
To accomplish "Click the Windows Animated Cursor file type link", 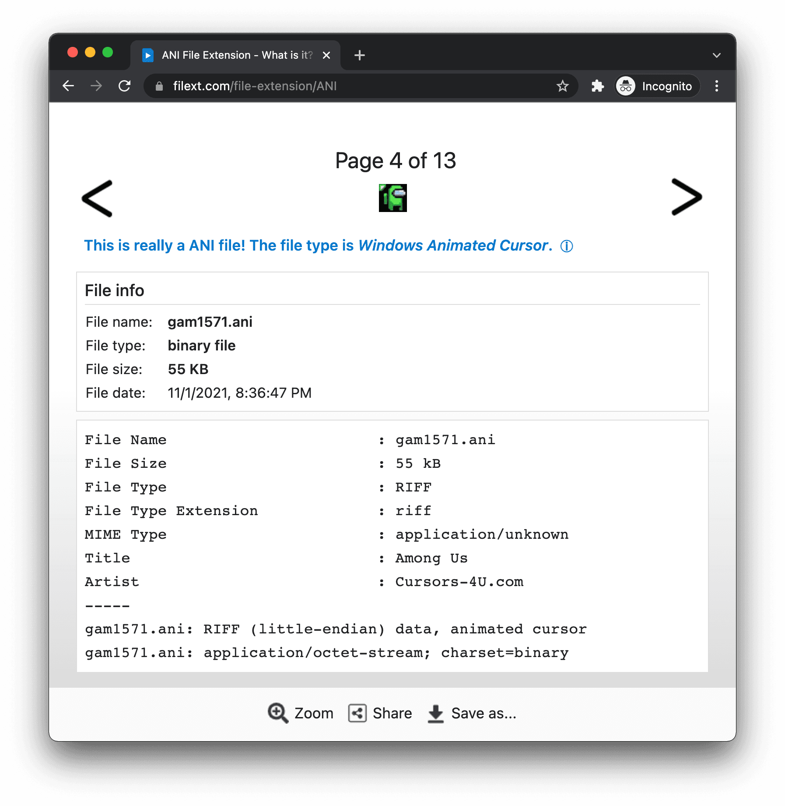I will click(x=452, y=245).
